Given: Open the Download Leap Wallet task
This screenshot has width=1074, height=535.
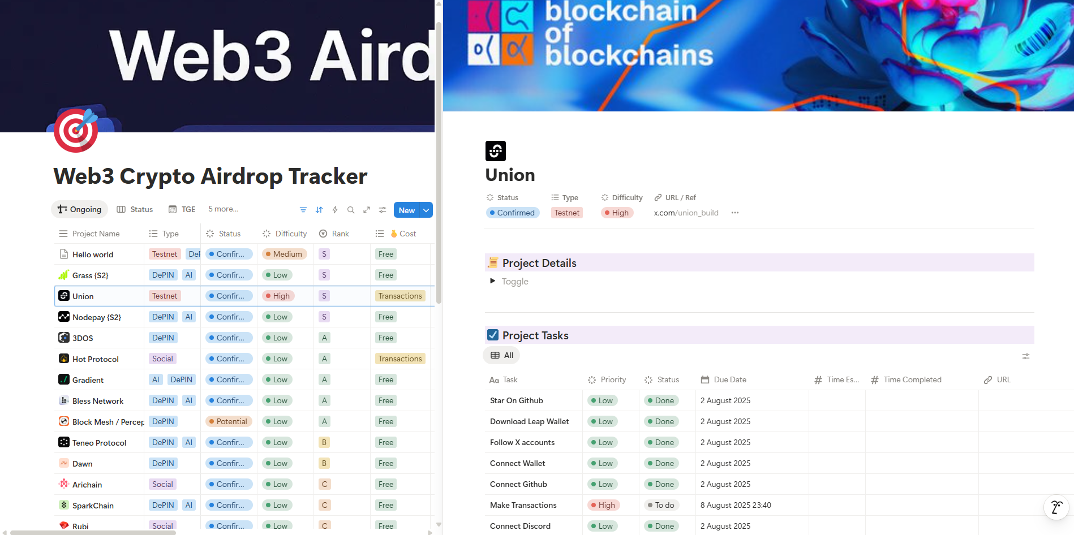Looking at the screenshot, I should (530, 421).
